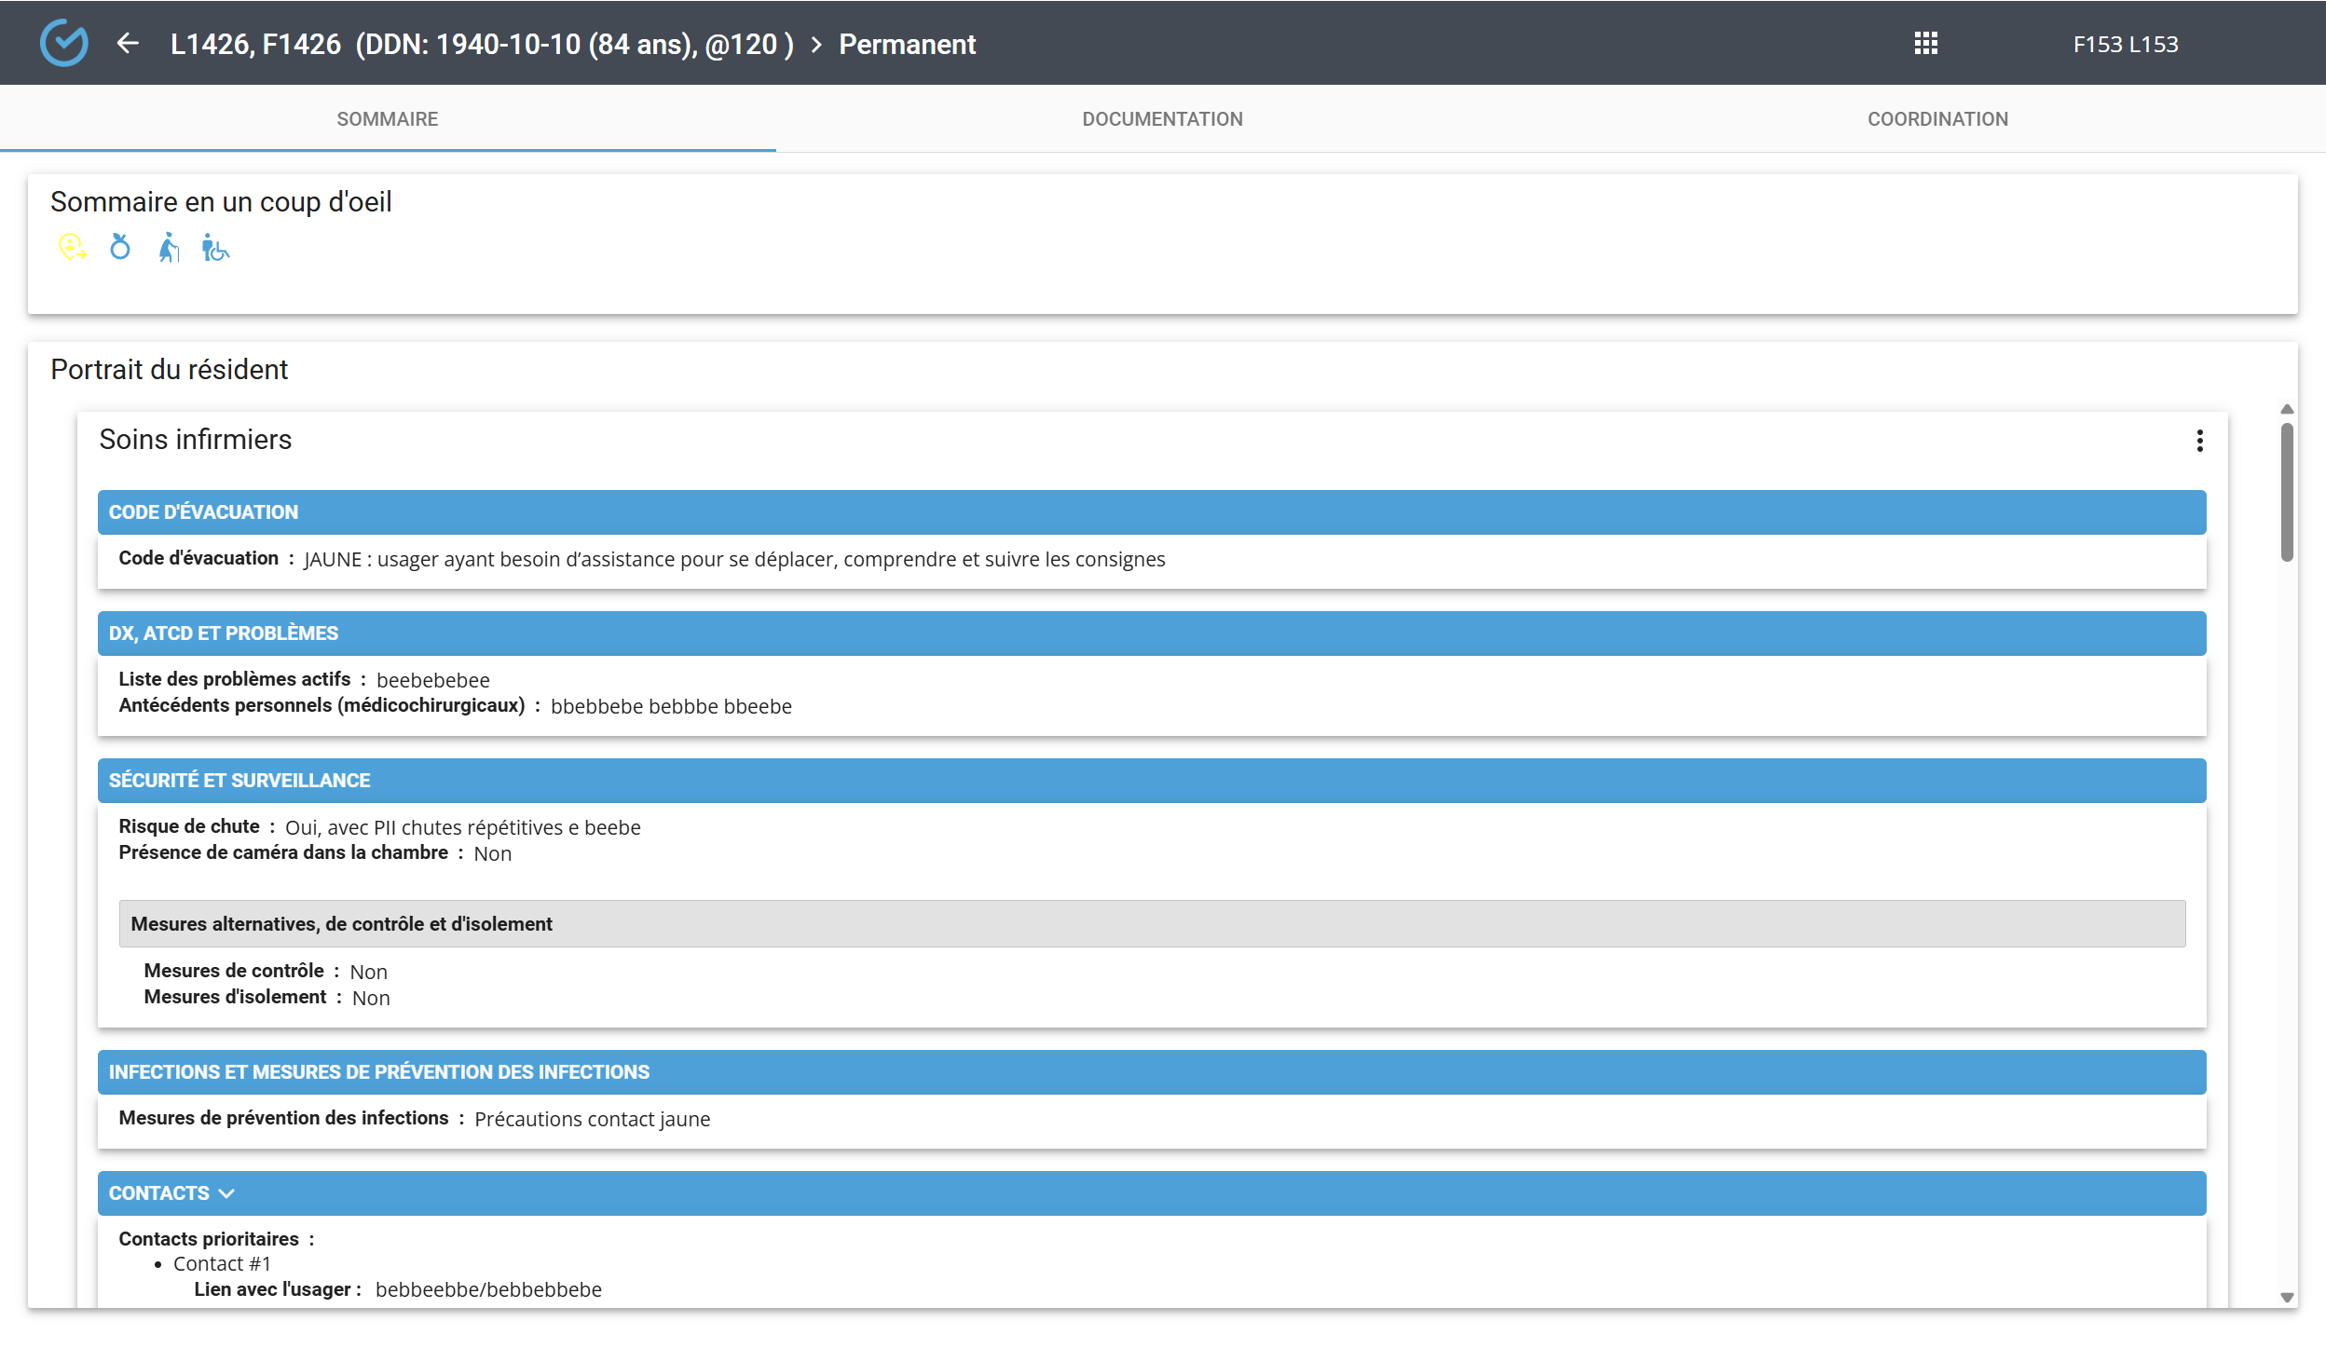
Task: Click the F153 L153 user name
Action: coord(2125,45)
